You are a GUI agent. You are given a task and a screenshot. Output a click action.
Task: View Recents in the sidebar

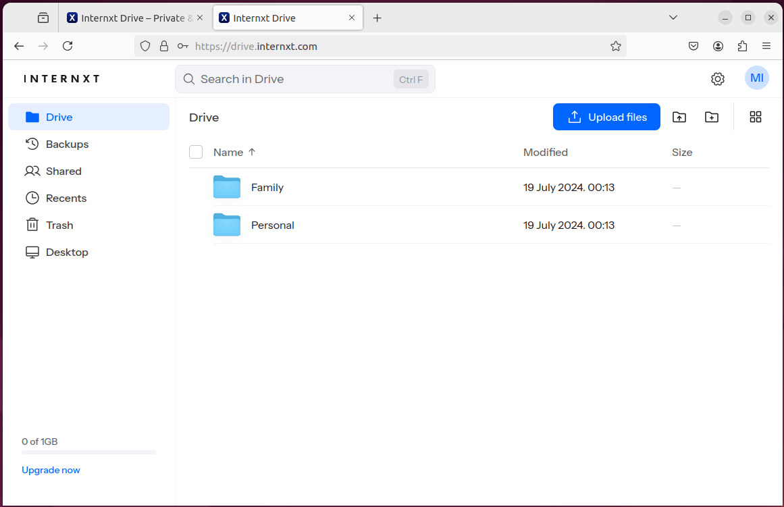pos(64,198)
